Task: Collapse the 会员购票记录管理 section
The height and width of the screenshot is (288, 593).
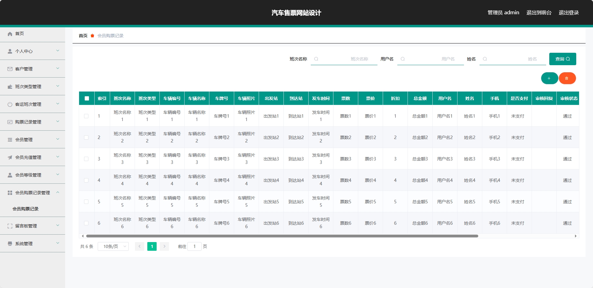Action: 58,192
